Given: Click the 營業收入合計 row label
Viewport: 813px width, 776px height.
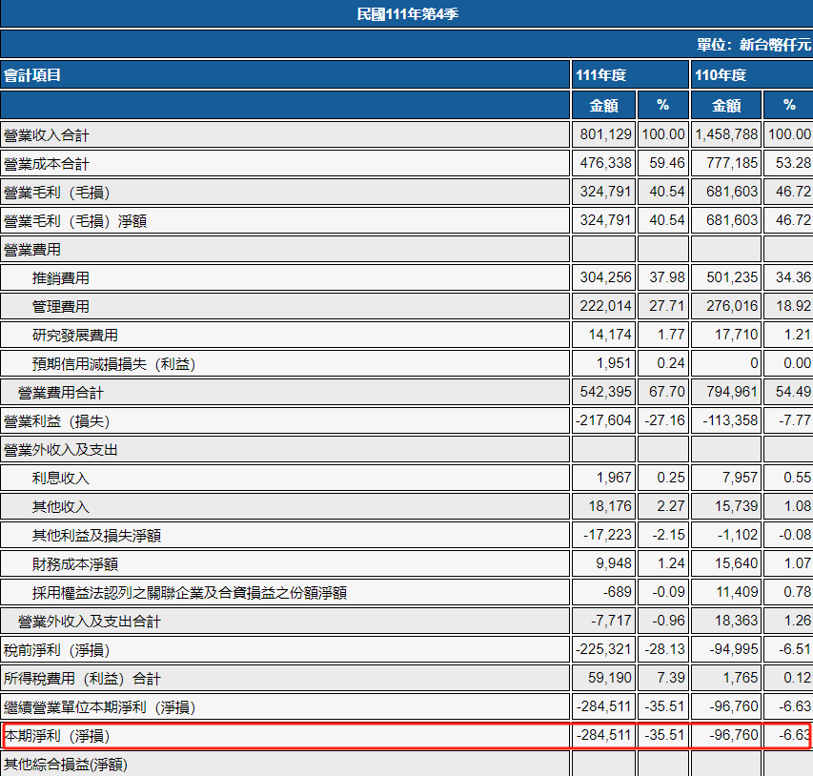Looking at the screenshot, I should click(47, 135).
